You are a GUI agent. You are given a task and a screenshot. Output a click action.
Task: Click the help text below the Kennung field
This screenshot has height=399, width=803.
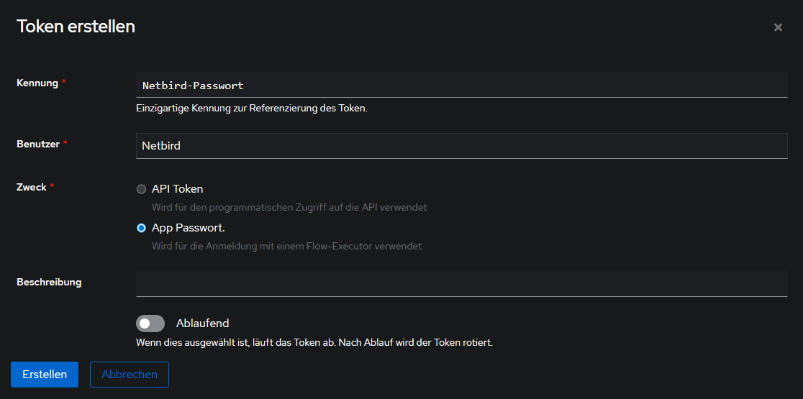(x=252, y=109)
